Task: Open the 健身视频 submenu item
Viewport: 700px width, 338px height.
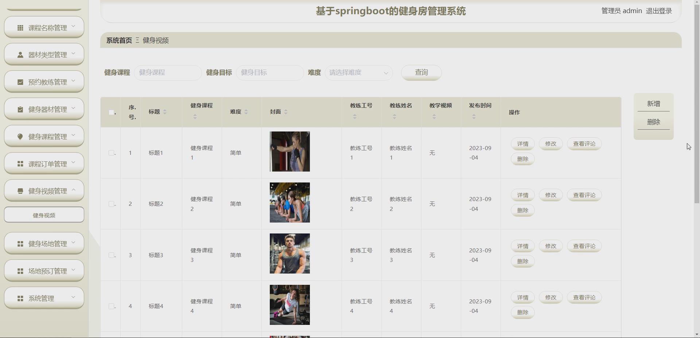Action: pyautogui.click(x=44, y=215)
